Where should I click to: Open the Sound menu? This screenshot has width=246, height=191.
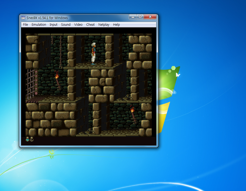pyautogui.click(x=66, y=24)
